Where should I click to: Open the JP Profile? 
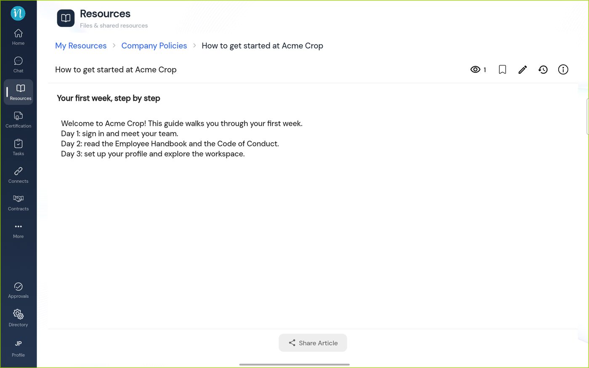[x=18, y=348]
